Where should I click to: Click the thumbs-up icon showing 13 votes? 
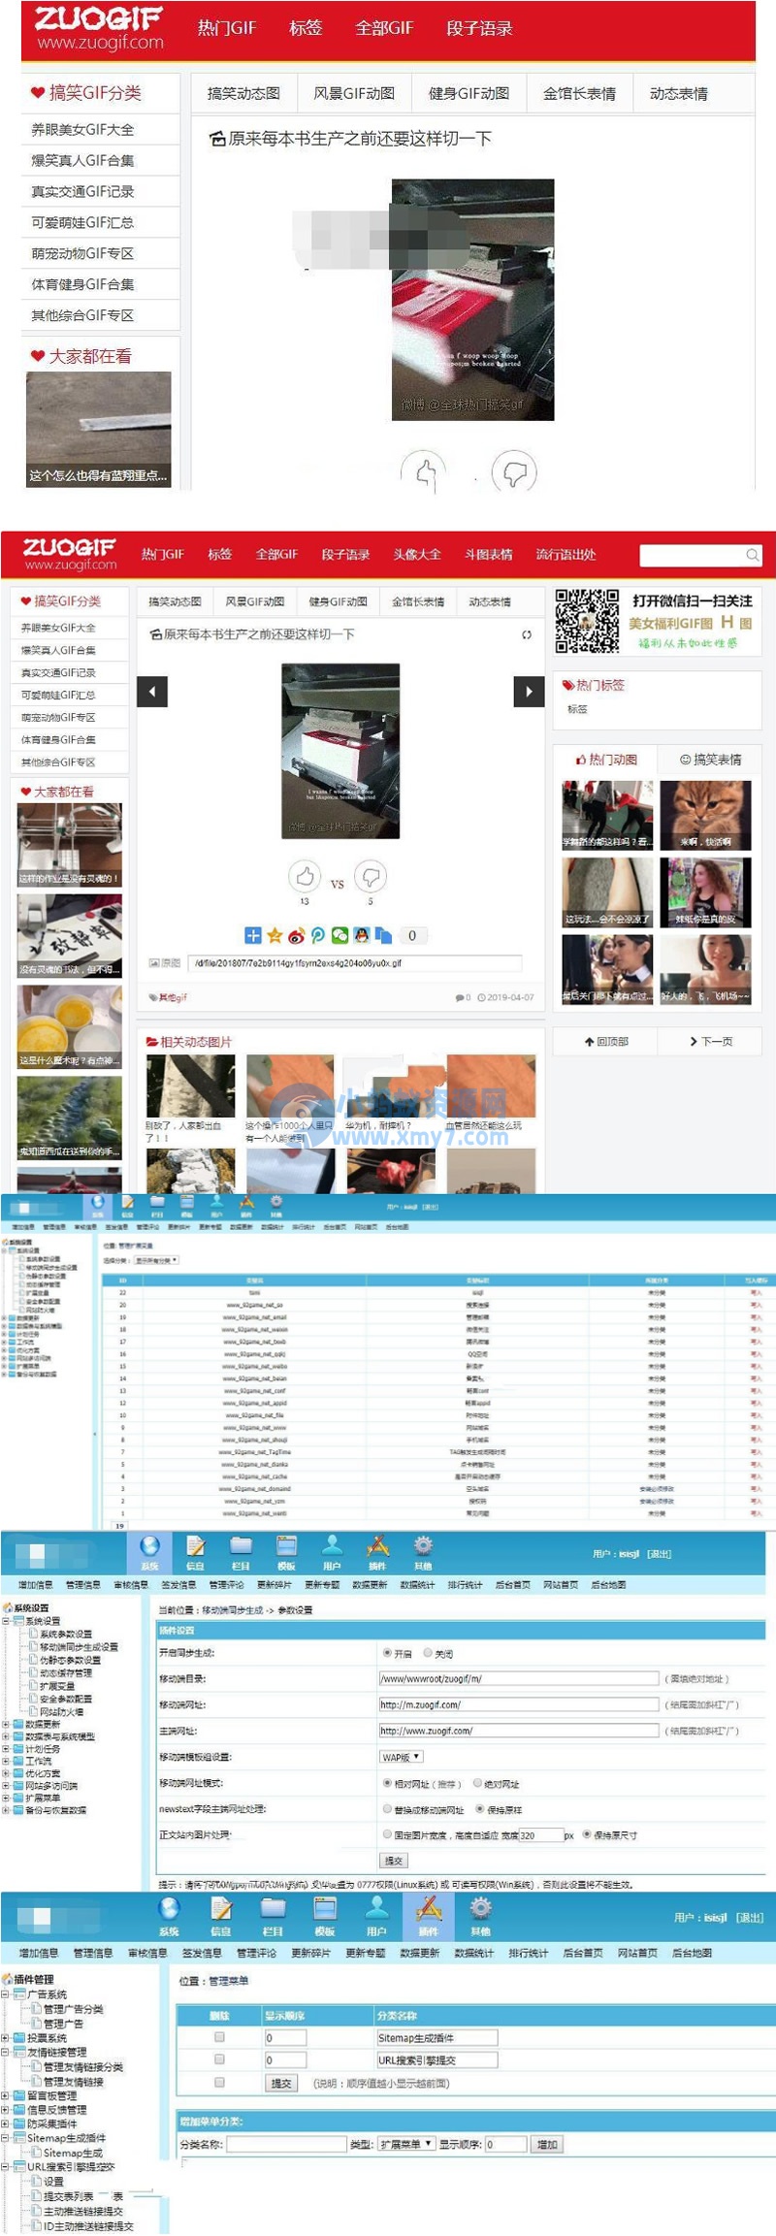[x=305, y=876]
